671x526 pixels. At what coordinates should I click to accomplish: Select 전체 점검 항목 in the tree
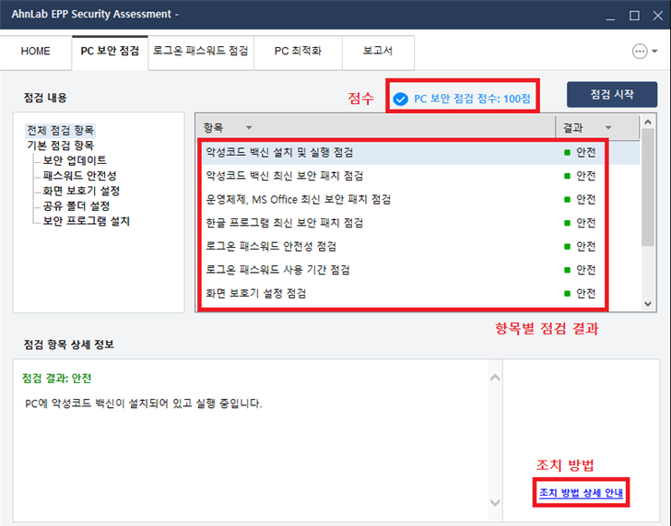[x=61, y=131]
